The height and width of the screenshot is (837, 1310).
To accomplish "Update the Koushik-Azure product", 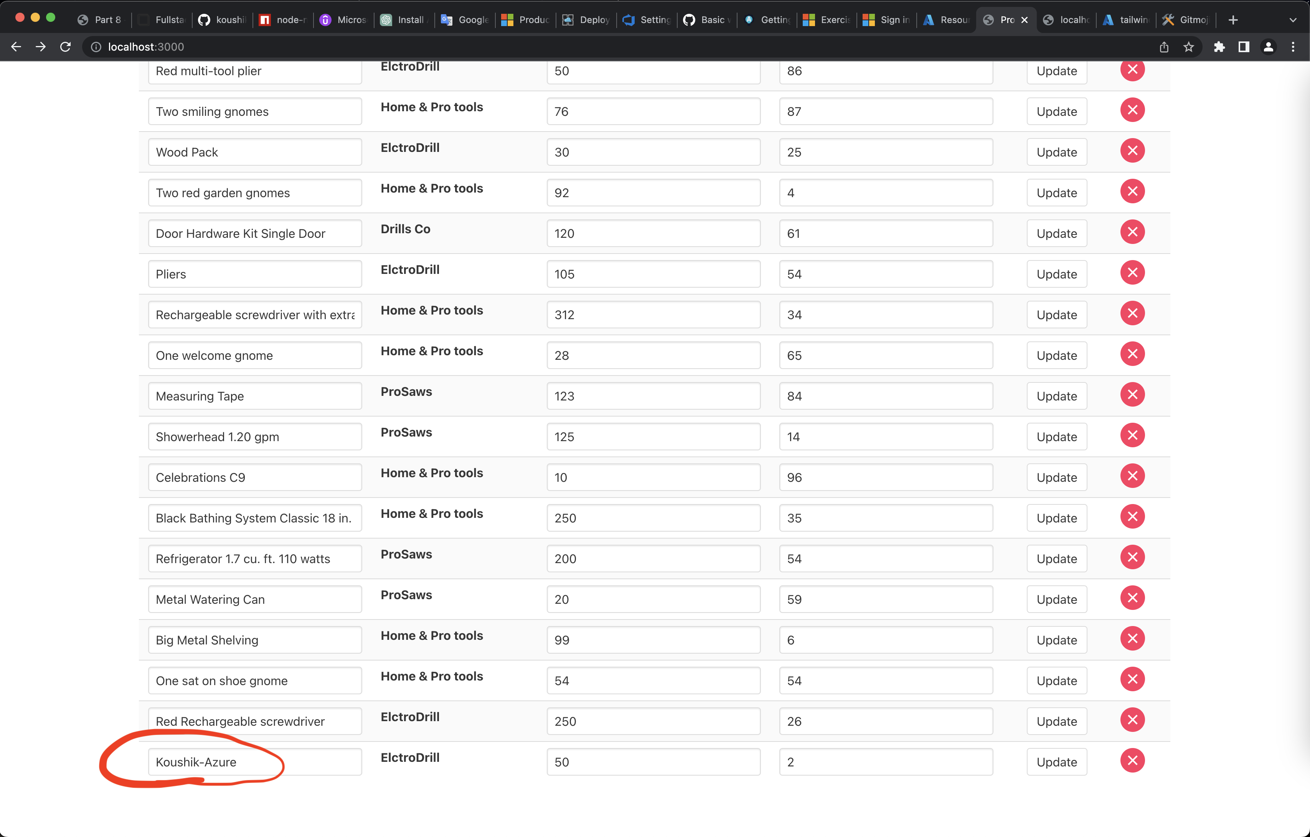I will [1056, 762].
